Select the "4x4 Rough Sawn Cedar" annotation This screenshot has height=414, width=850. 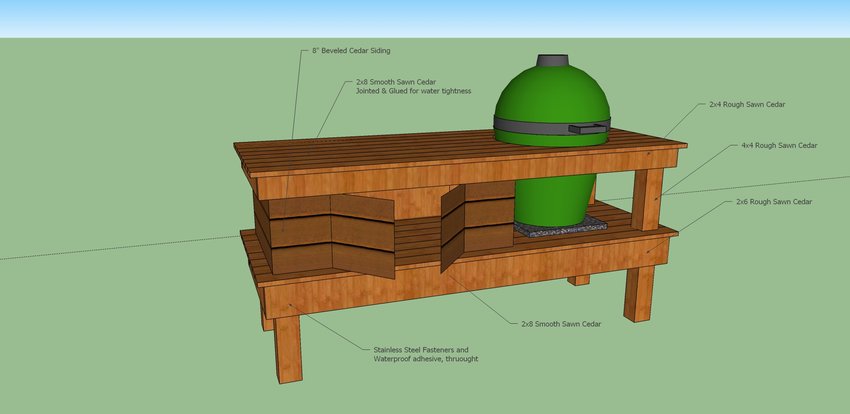point(779,146)
